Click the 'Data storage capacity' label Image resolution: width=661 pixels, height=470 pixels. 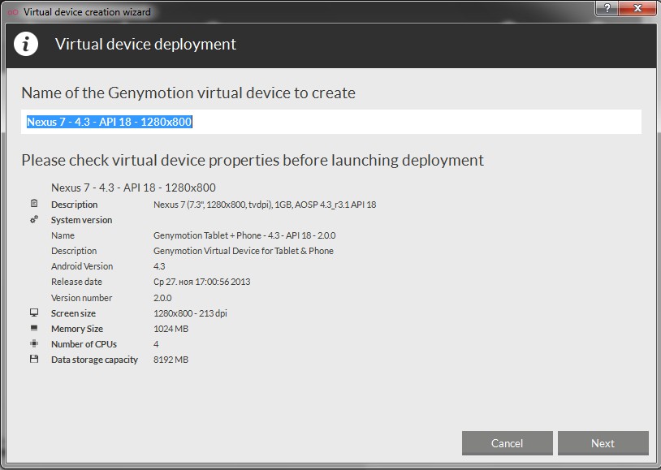click(x=94, y=360)
